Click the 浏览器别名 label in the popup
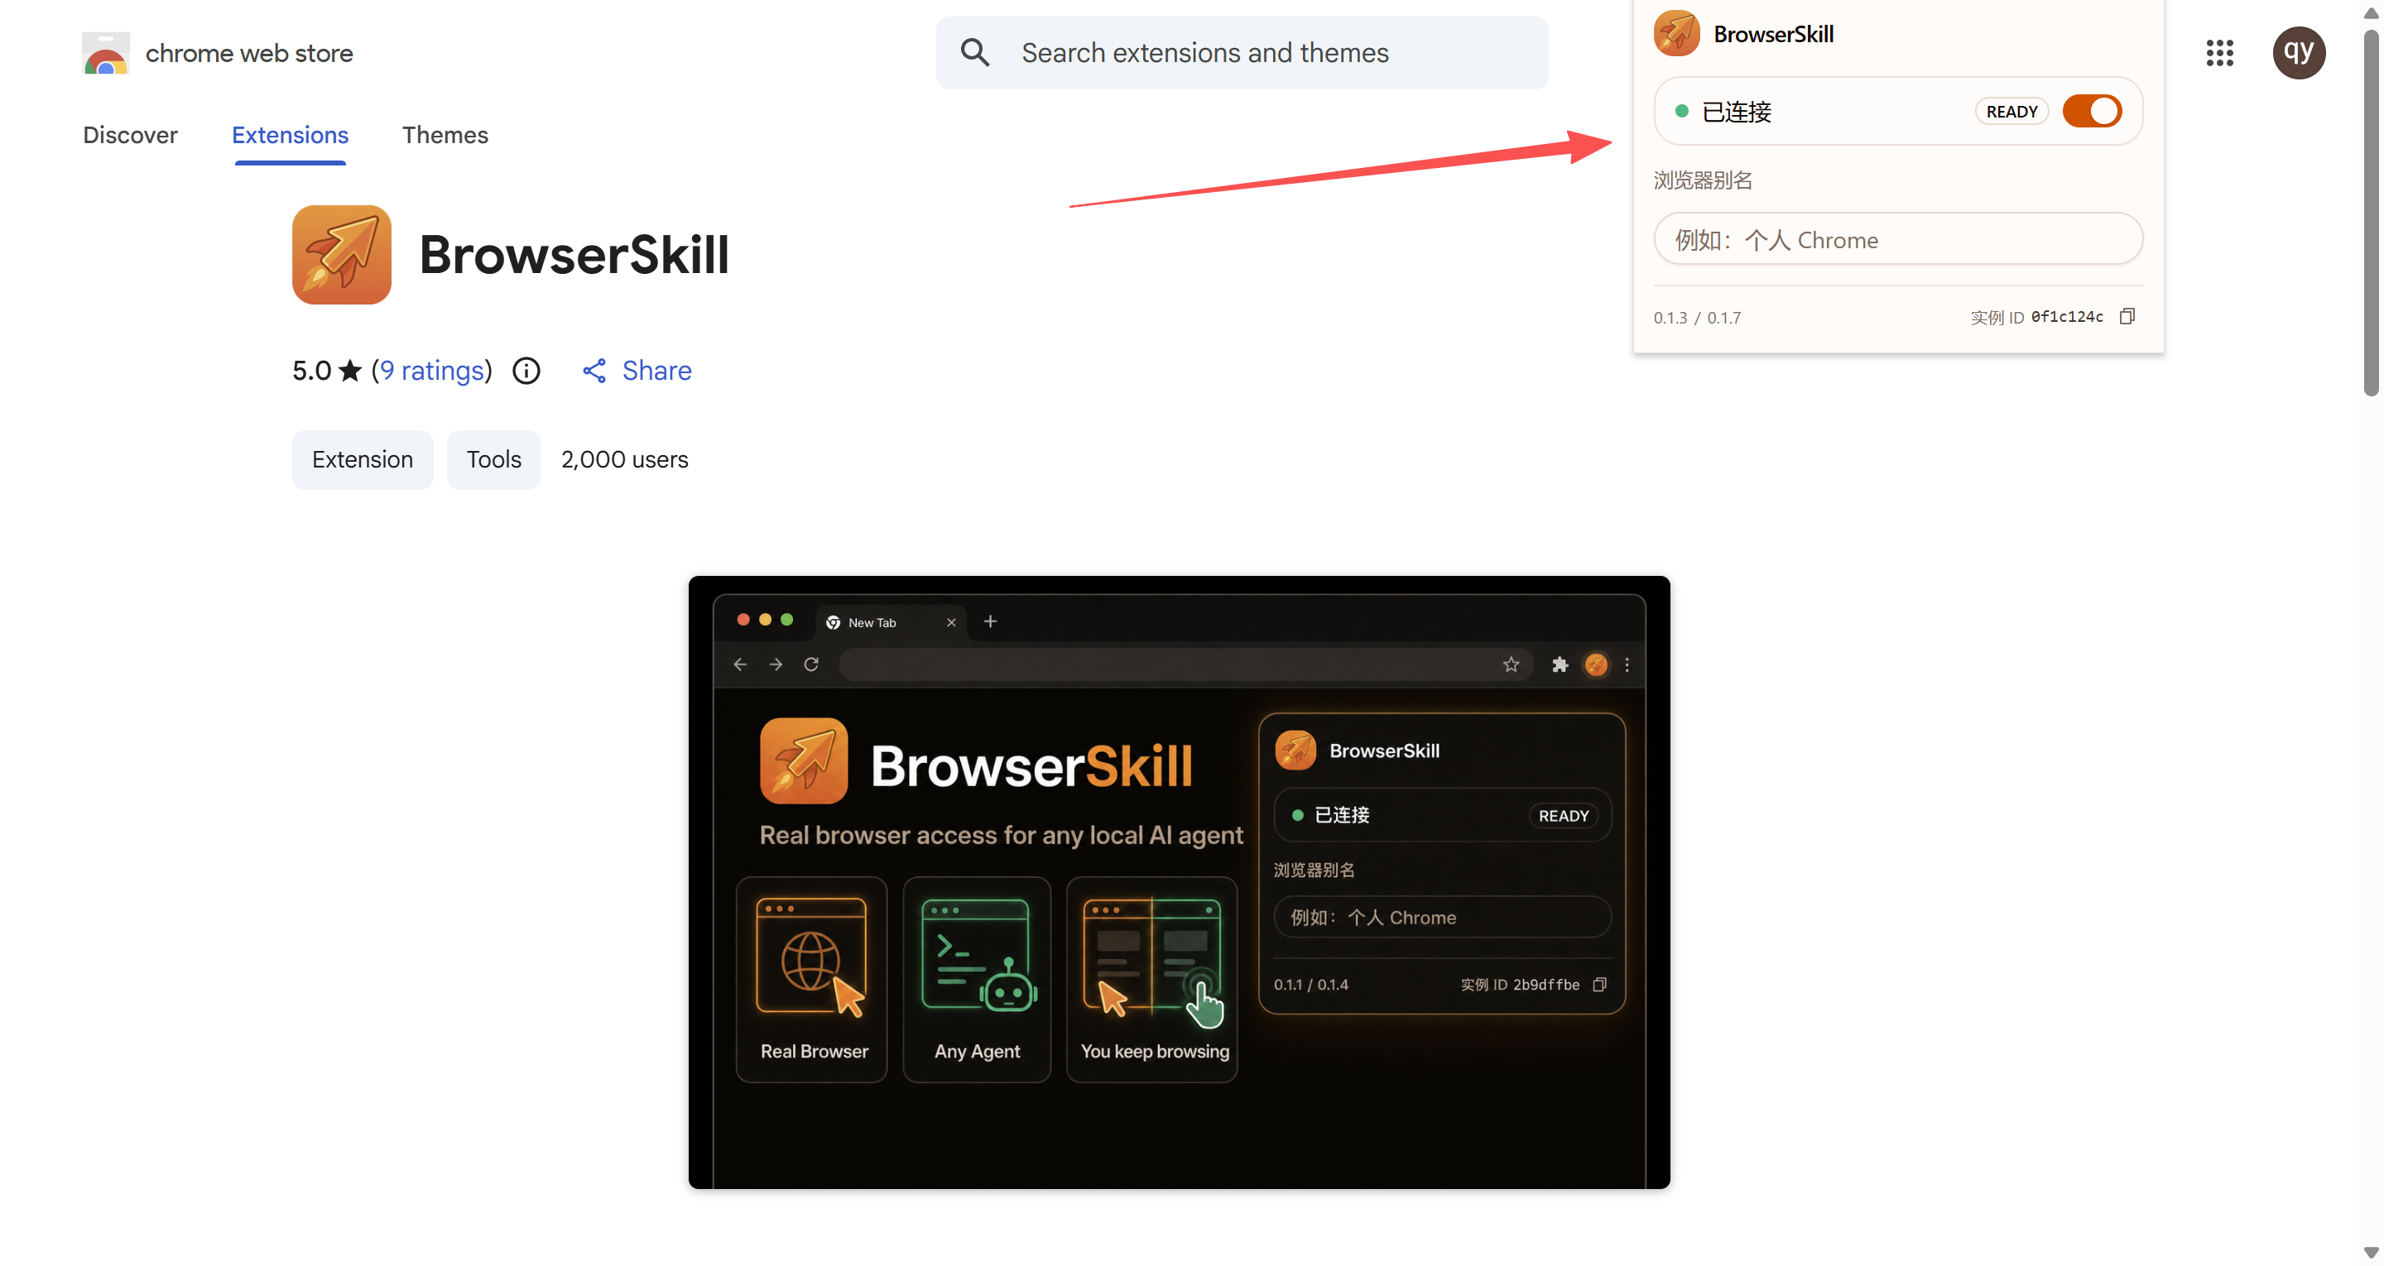Viewport: 2384px width, 1266px height. click(x=1703, y=180)
